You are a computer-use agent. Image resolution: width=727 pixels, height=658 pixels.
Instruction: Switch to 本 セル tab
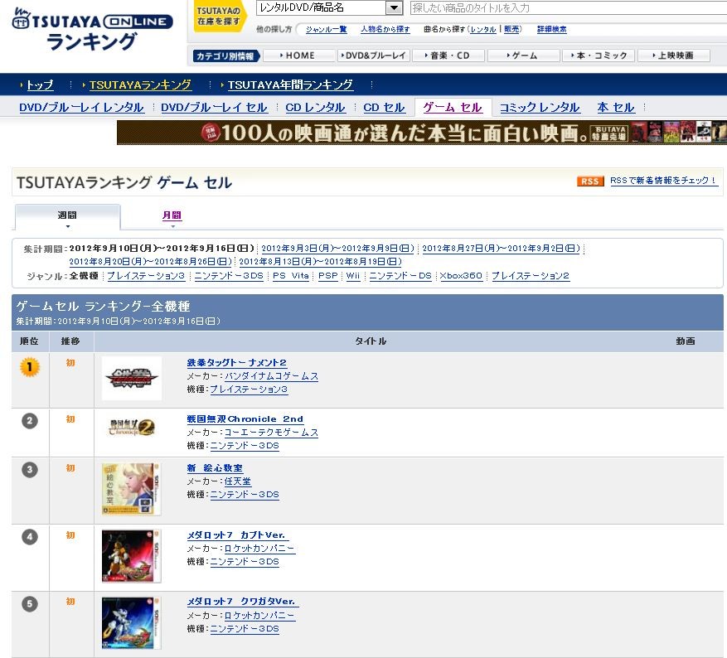tap(616, 108)
